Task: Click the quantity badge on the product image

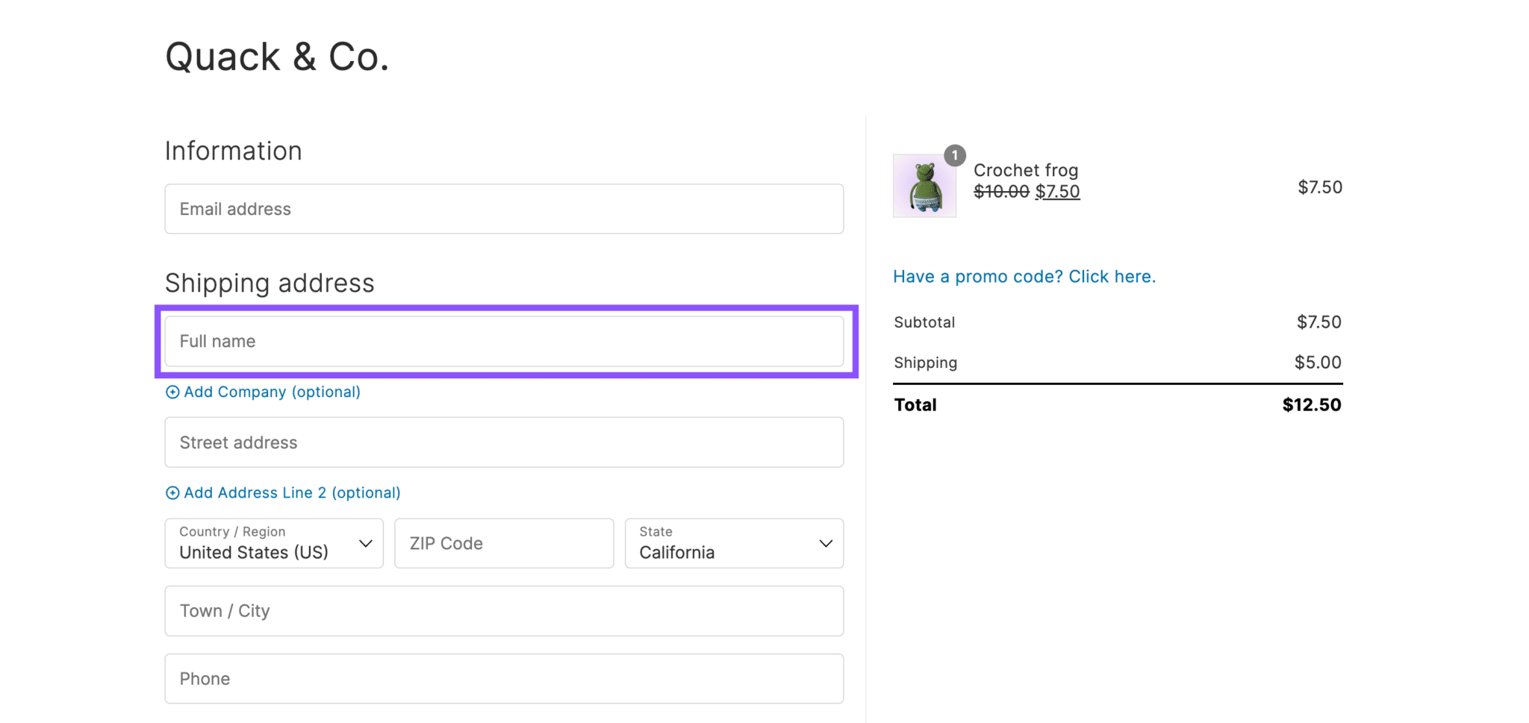Action: (955, 156)
